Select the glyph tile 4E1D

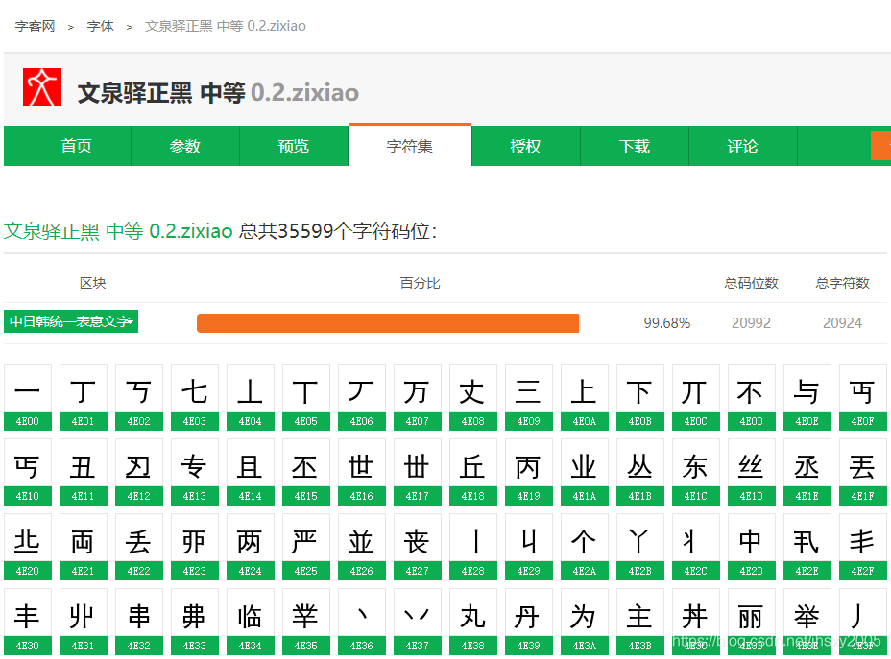[751, 472]
